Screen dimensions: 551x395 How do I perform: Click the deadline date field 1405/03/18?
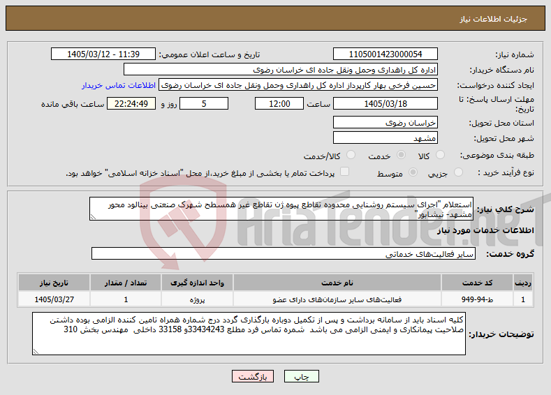385,103
